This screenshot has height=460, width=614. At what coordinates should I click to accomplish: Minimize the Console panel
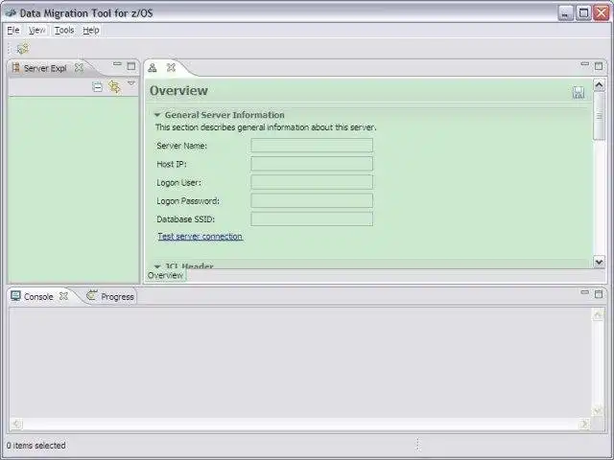click(x=584, y=291)
